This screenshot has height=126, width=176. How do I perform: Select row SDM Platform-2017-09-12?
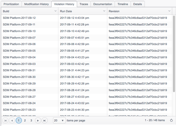(86, 18)
